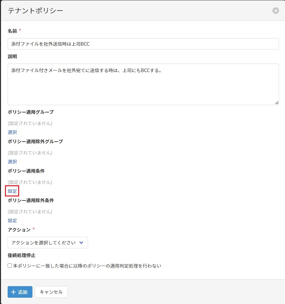Image resolution: width=285 pixels, height=304 pixels.
Task: Click the plus icon on the 追加 button
Action: pyautogui.click(x=13, y=292)
